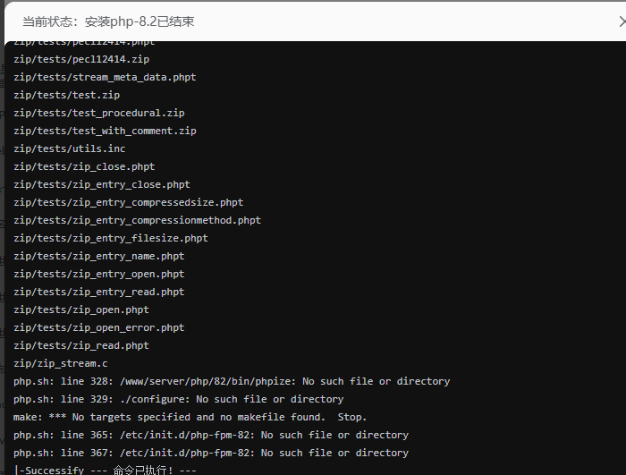The height and width of the screenshot is (475, 626).
Task: Select the ./configure line 329 error
Action: tap(178, 399)
